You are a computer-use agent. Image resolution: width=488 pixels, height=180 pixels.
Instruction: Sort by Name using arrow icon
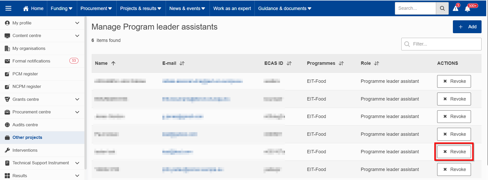pos(113,63)
